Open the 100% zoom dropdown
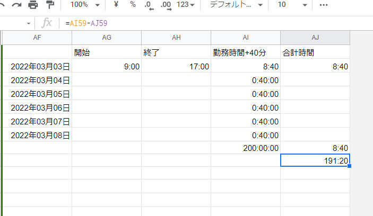The height and width of the screenshot is (216, 373). [x=85, y=5]
